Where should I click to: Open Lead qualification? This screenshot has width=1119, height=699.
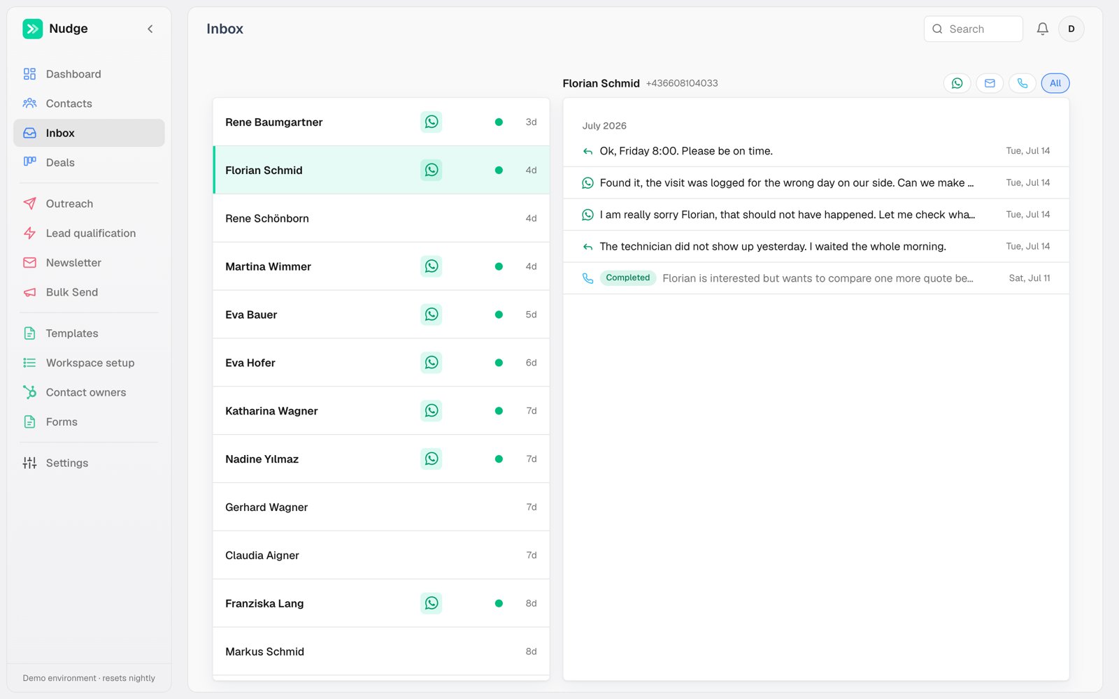click(89, 233)
